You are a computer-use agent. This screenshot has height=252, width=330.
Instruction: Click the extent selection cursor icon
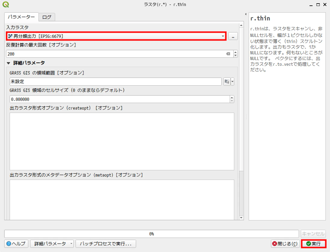[x=227, y=81]
